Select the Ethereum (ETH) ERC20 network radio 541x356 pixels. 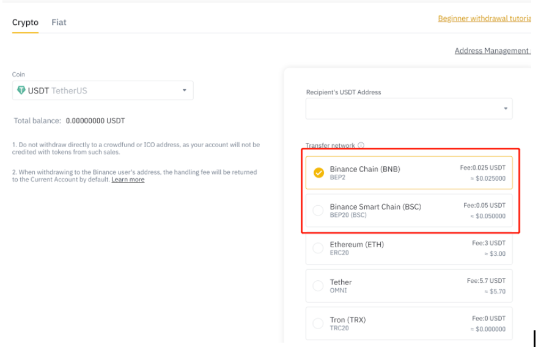(x=318, y=248)
